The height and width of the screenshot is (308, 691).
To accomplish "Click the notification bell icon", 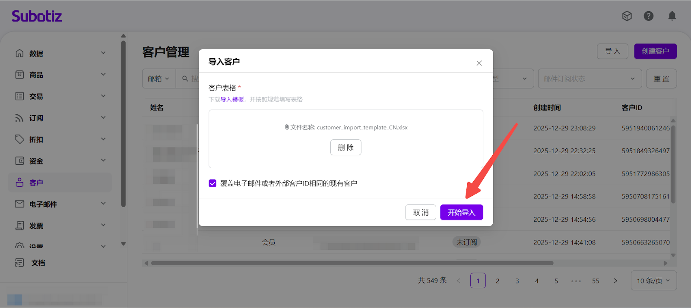I will click(x=672, y=16).
